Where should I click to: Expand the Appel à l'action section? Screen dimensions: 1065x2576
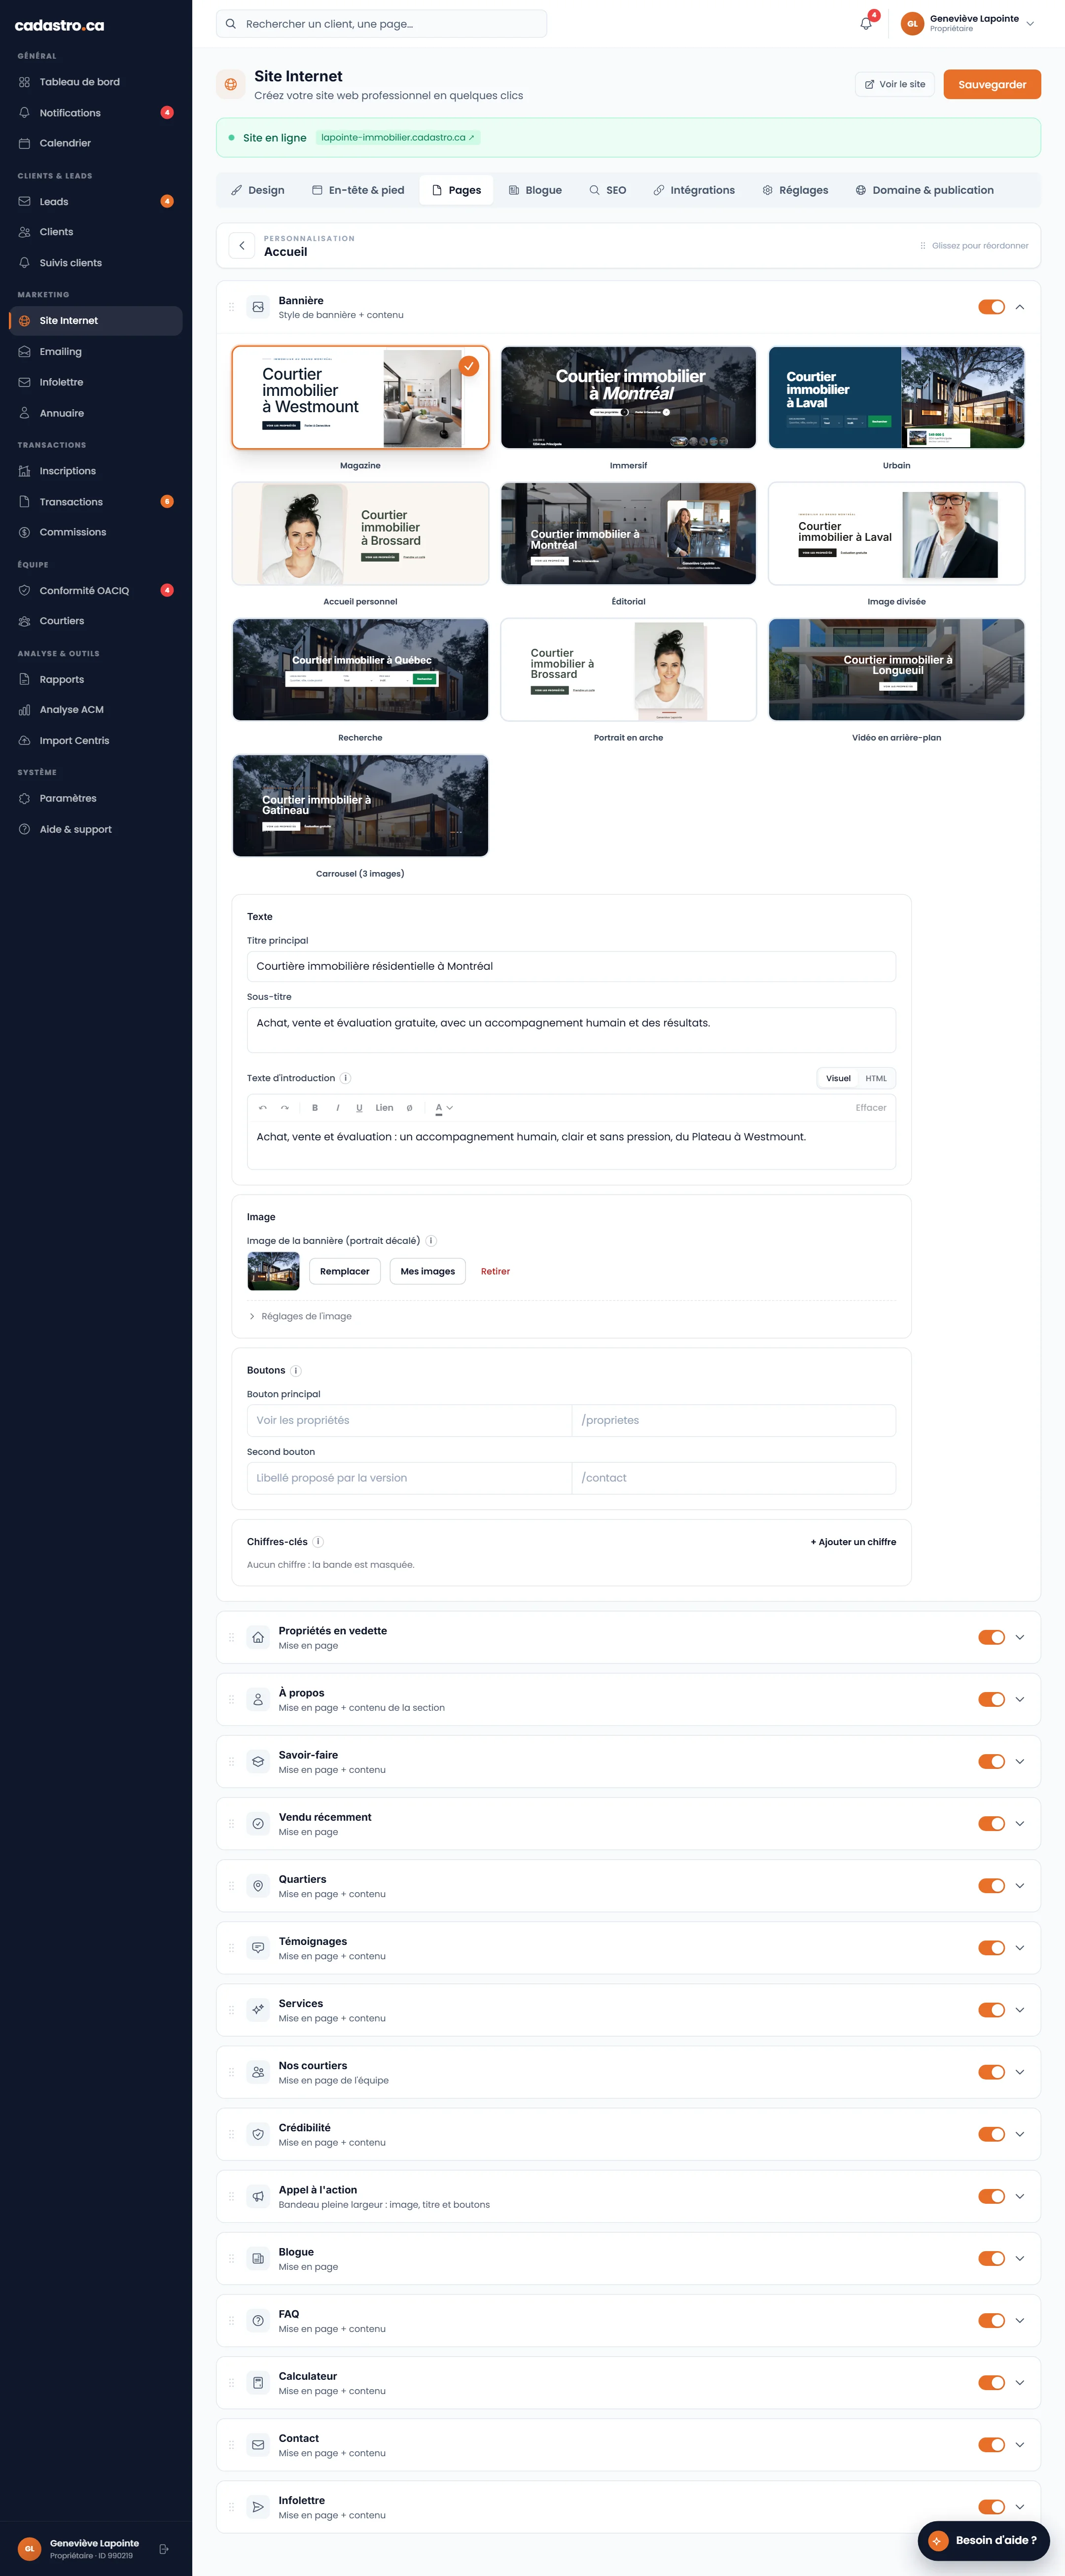pyautogui.click(x=1020, y=2196)
